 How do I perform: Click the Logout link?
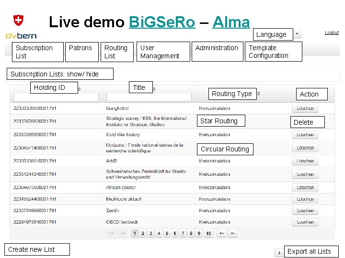coord(332,32)
